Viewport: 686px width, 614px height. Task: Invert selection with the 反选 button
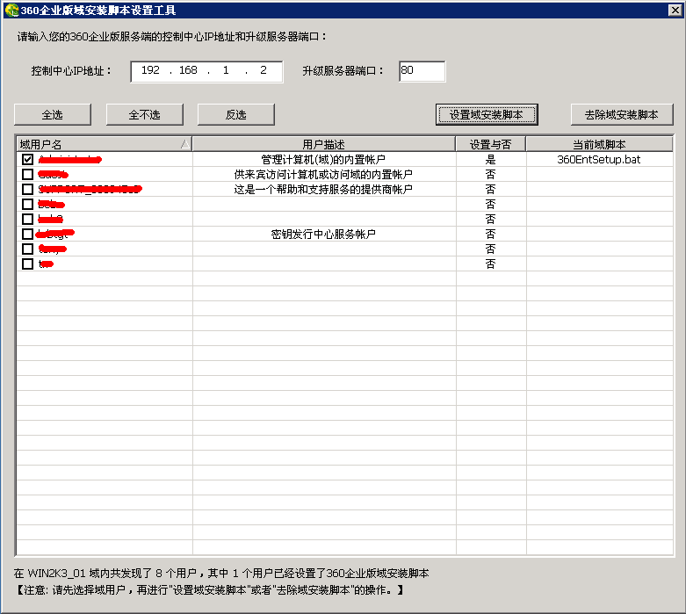[x=235, y=114]
